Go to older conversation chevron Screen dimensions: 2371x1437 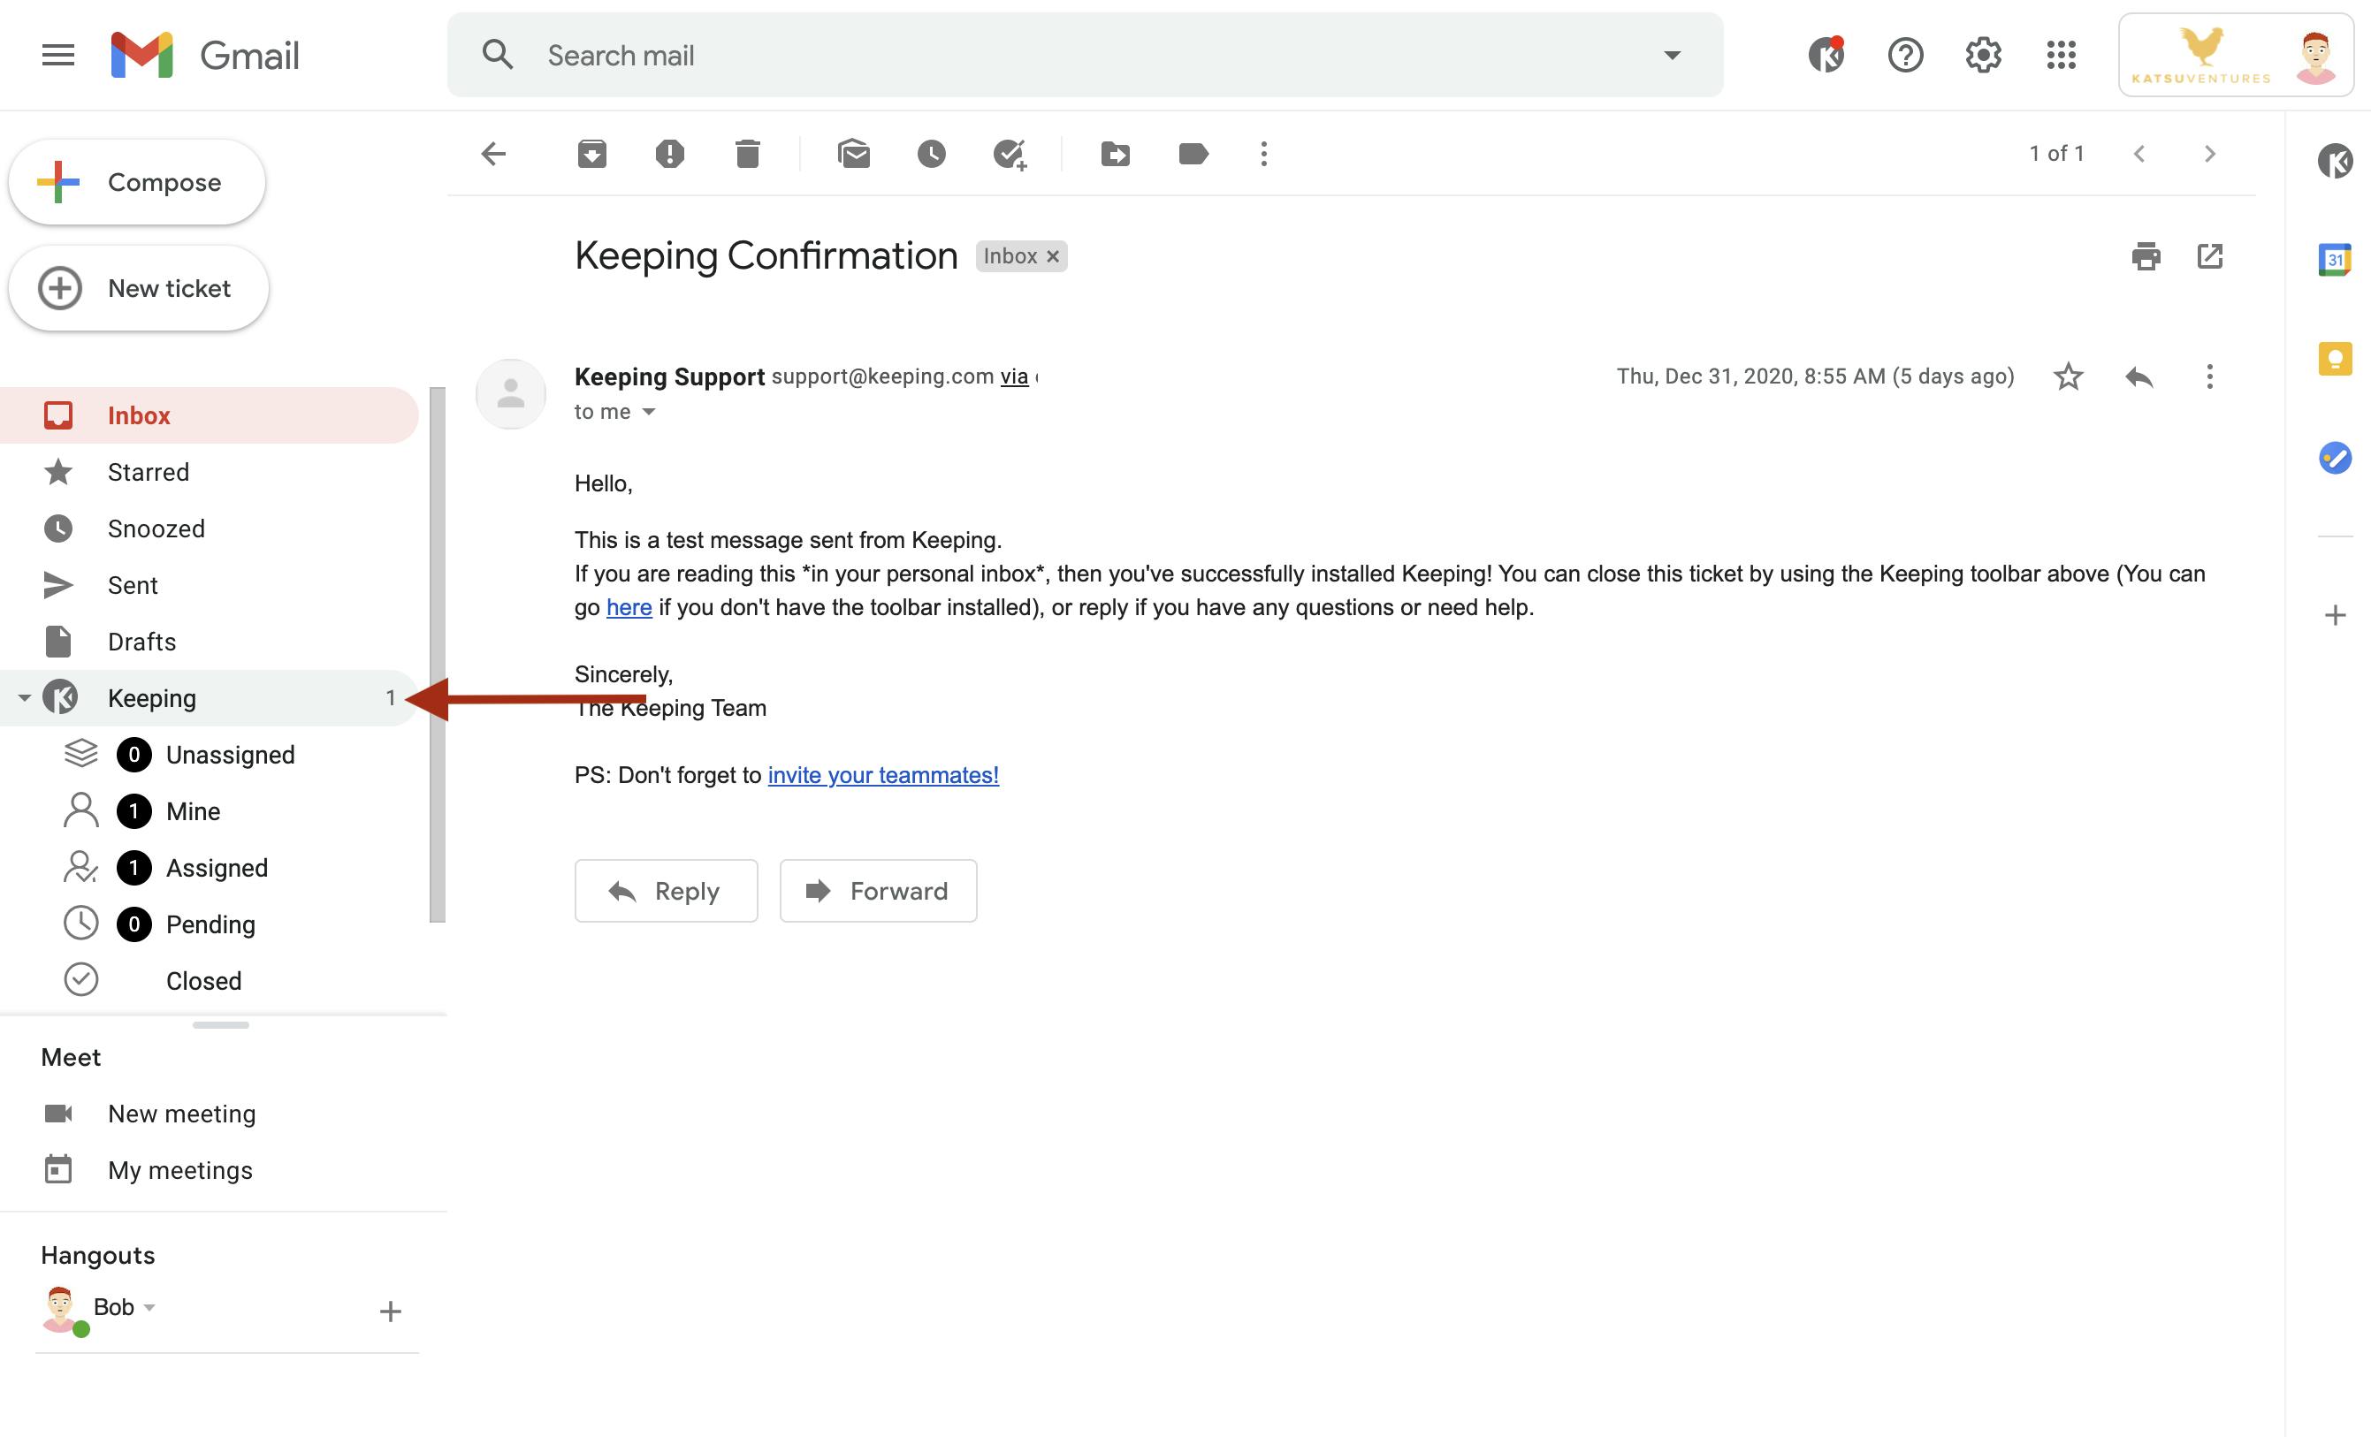tap(2209, 154)
